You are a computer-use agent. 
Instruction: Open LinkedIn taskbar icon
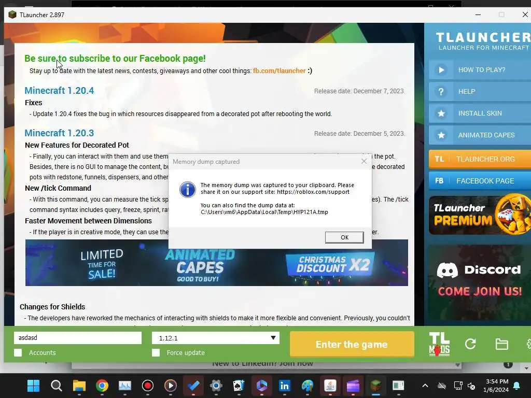coord(285,386)
